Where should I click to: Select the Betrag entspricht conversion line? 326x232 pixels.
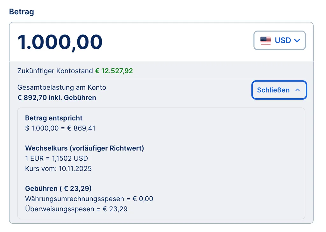click(54, 118)
